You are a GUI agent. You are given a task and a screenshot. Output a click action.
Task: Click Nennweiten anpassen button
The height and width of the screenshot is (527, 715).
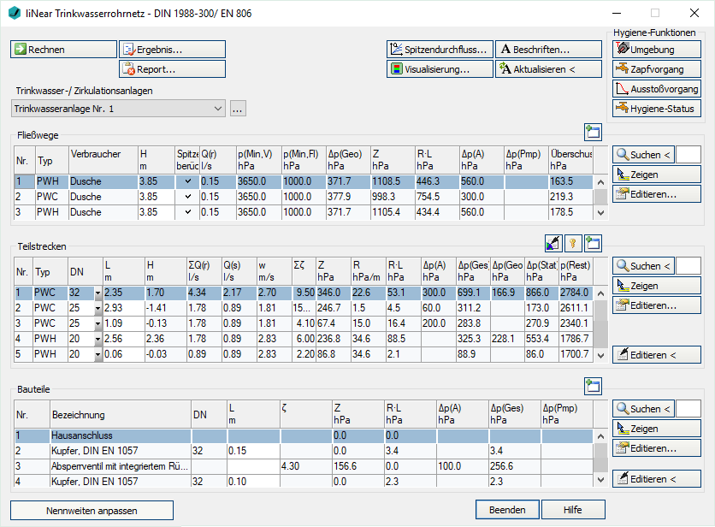tap(92, 511)
